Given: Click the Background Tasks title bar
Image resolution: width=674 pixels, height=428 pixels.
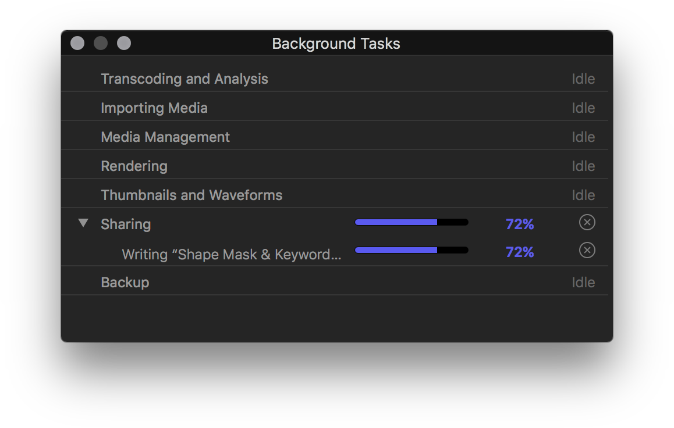Looking at the screenshot, I should tap(336, 44).
